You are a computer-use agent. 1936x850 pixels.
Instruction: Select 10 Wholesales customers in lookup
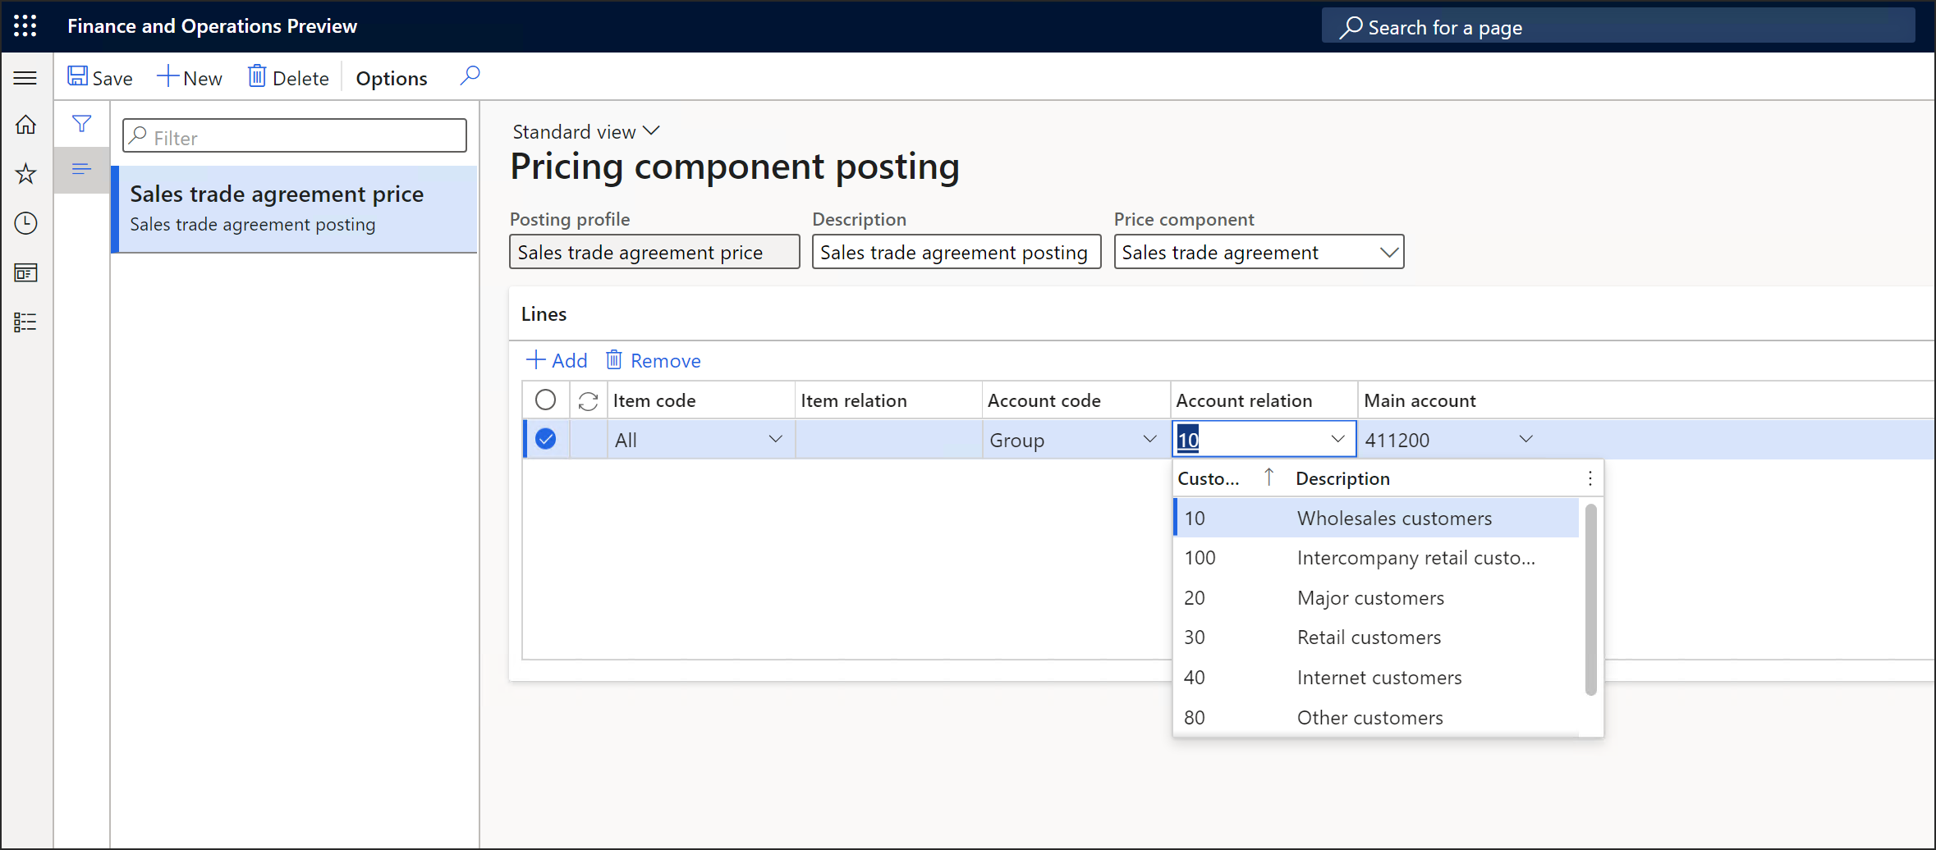[x=1377, y=518]
